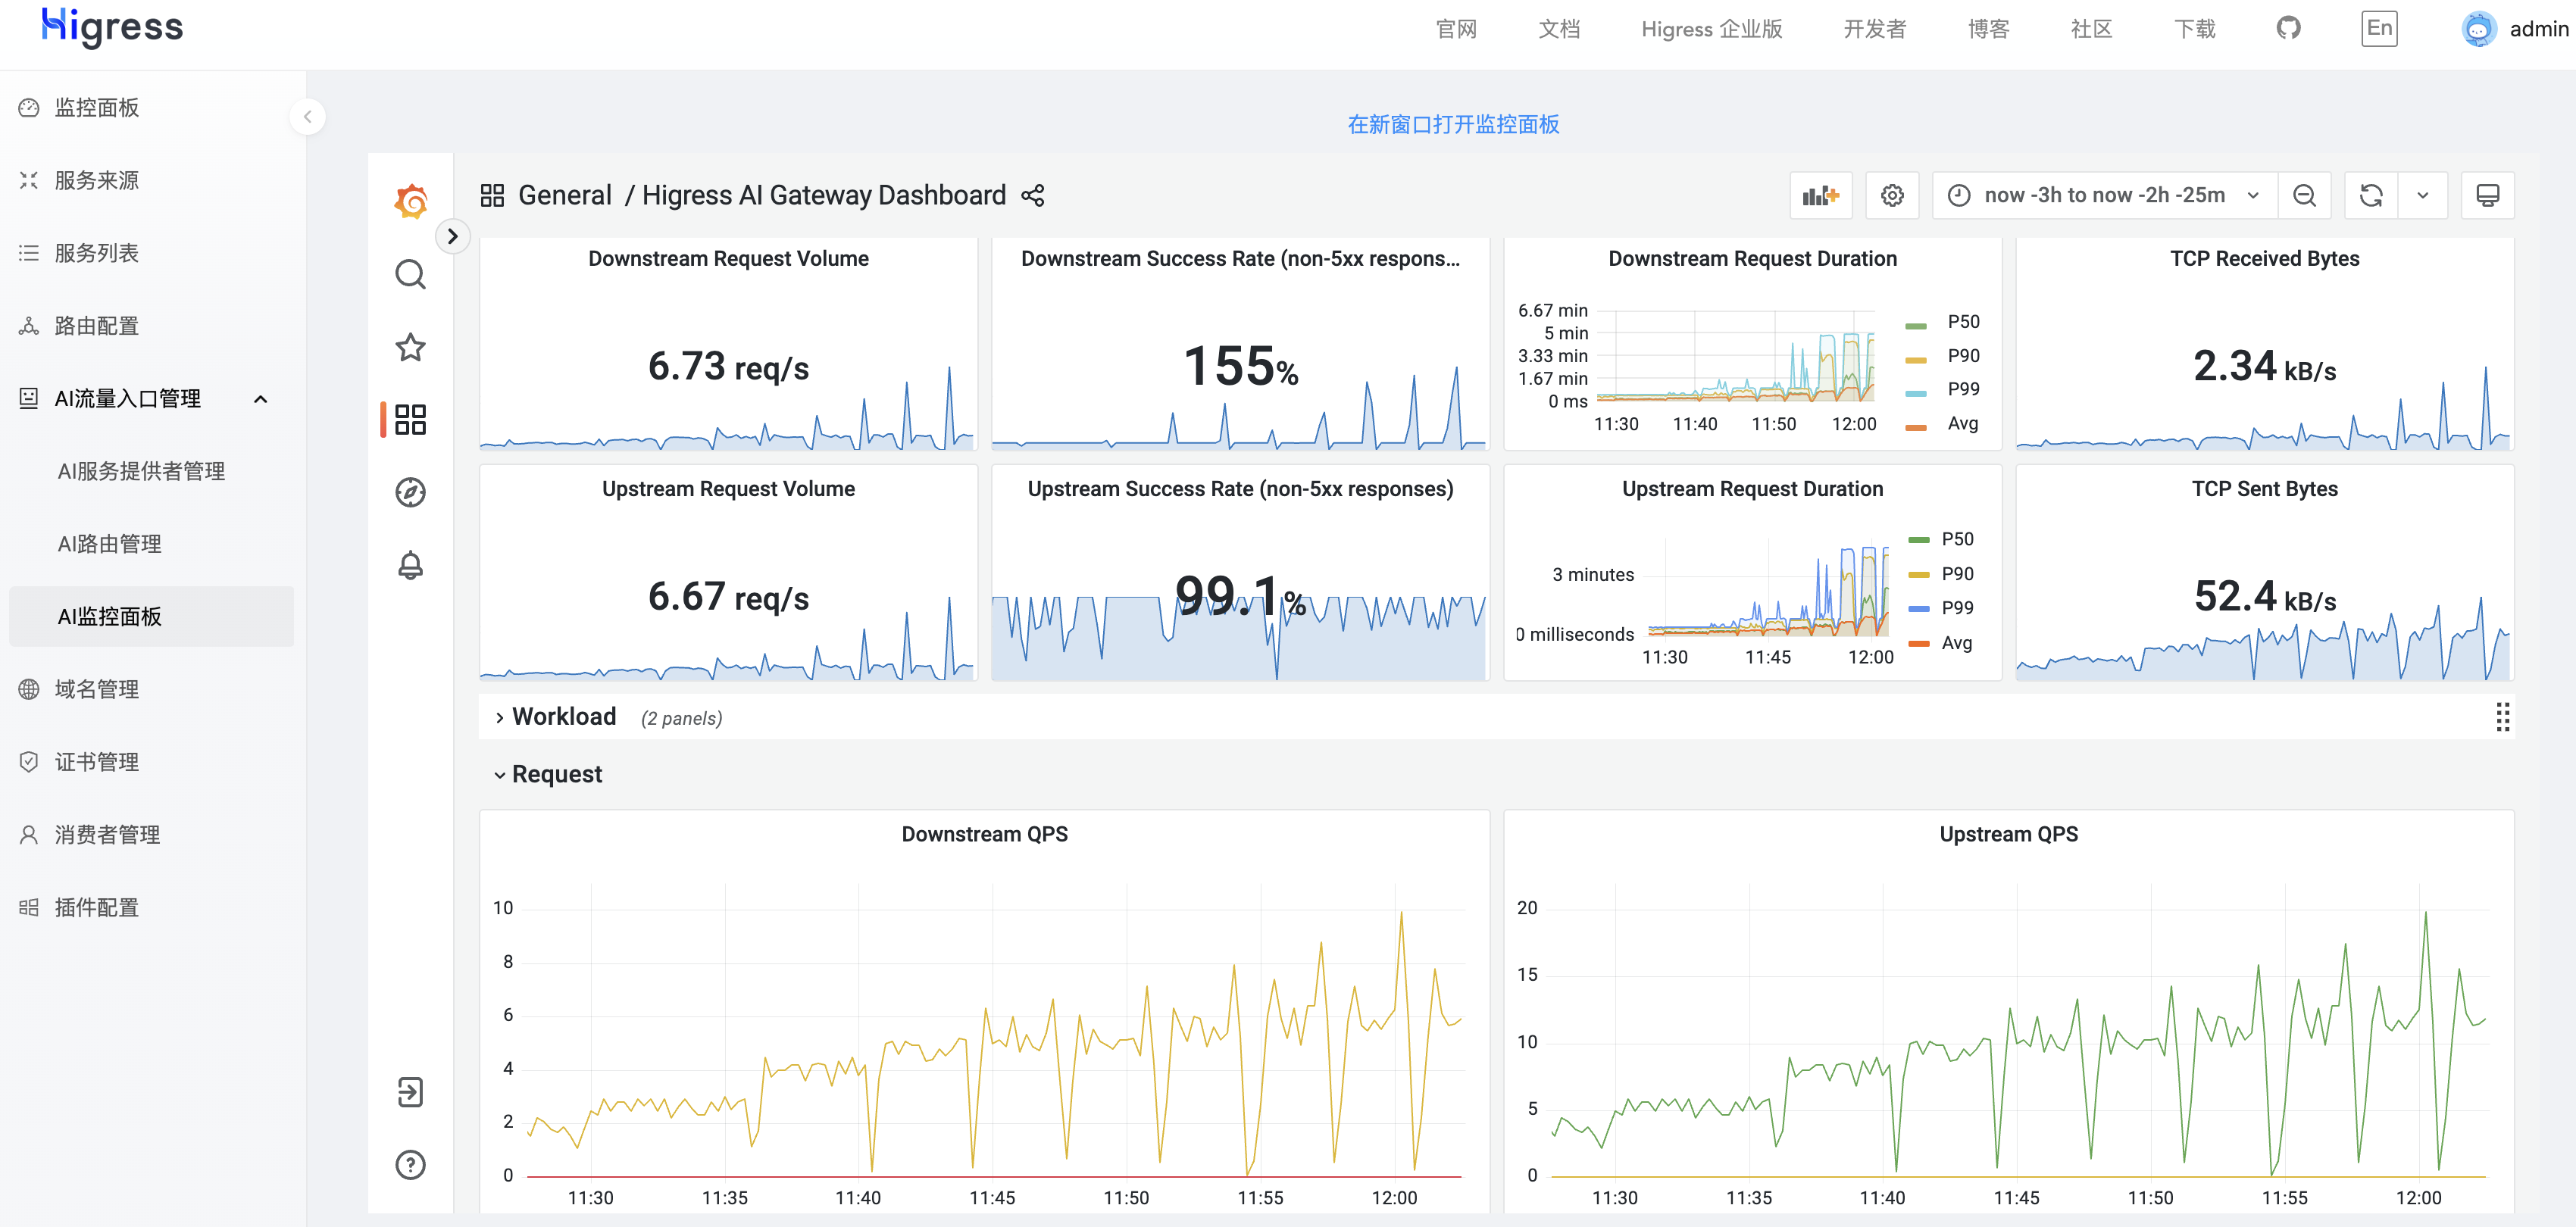Open 博客 top navigation link

1988,29
